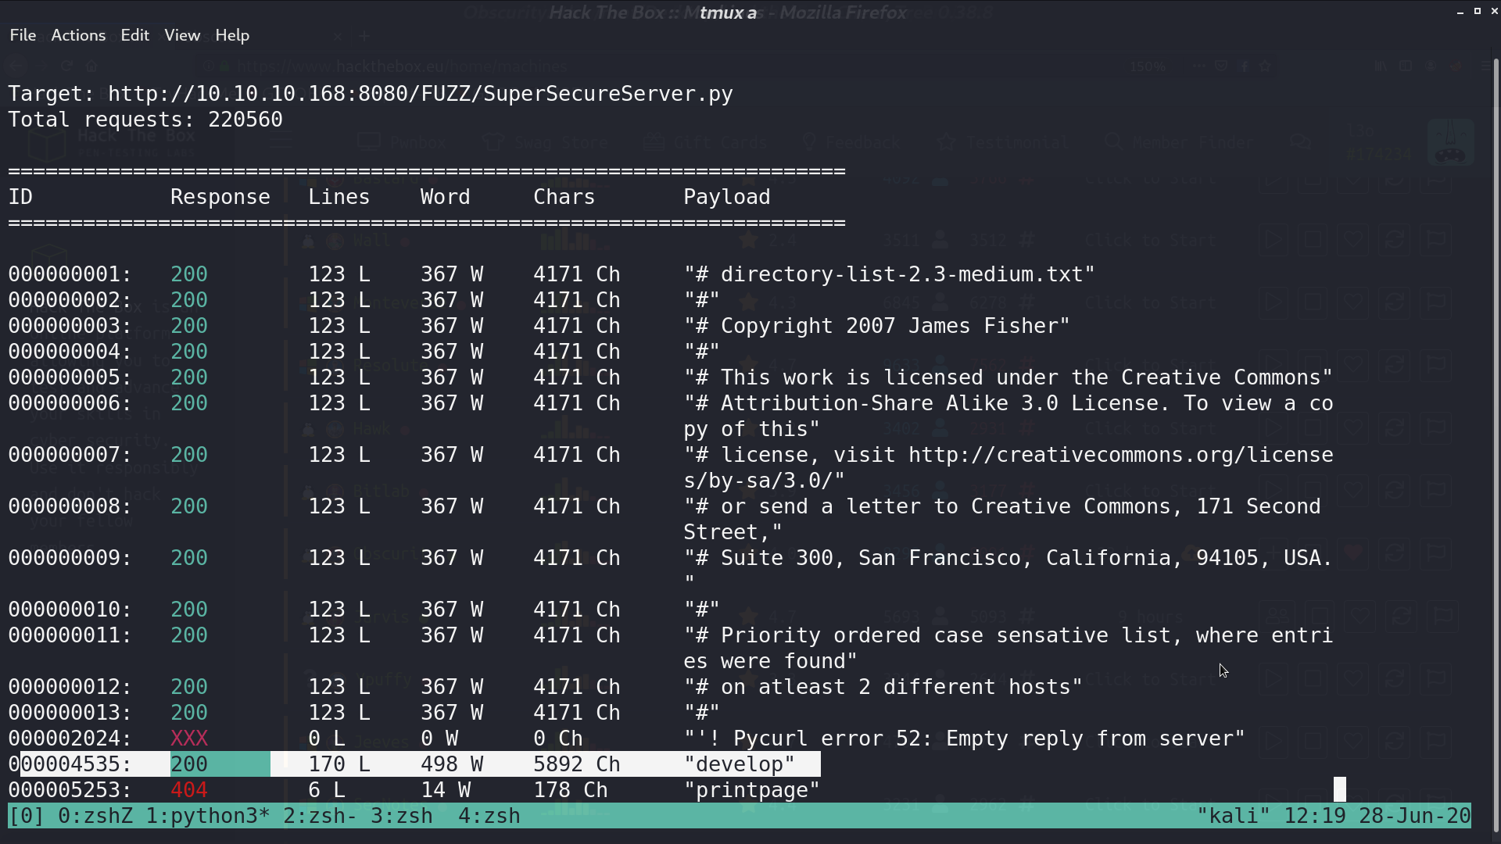The image size is (1501, 844).
Task: Open the File menu
Action: pyautogui.click(x=23, y=35)
